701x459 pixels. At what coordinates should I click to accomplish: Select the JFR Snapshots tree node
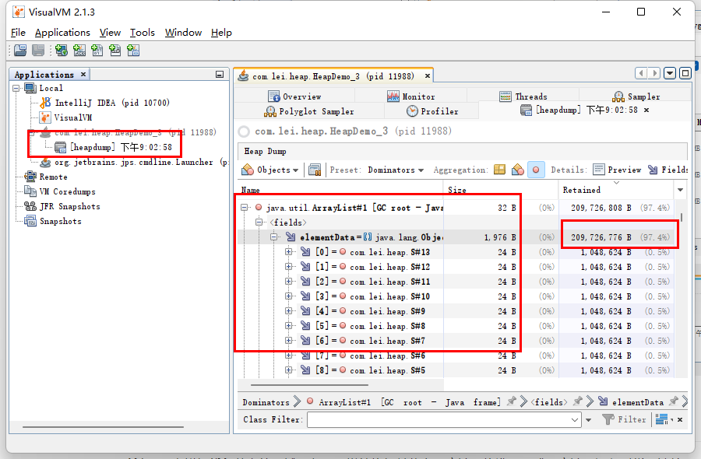[x=69, y=206]
